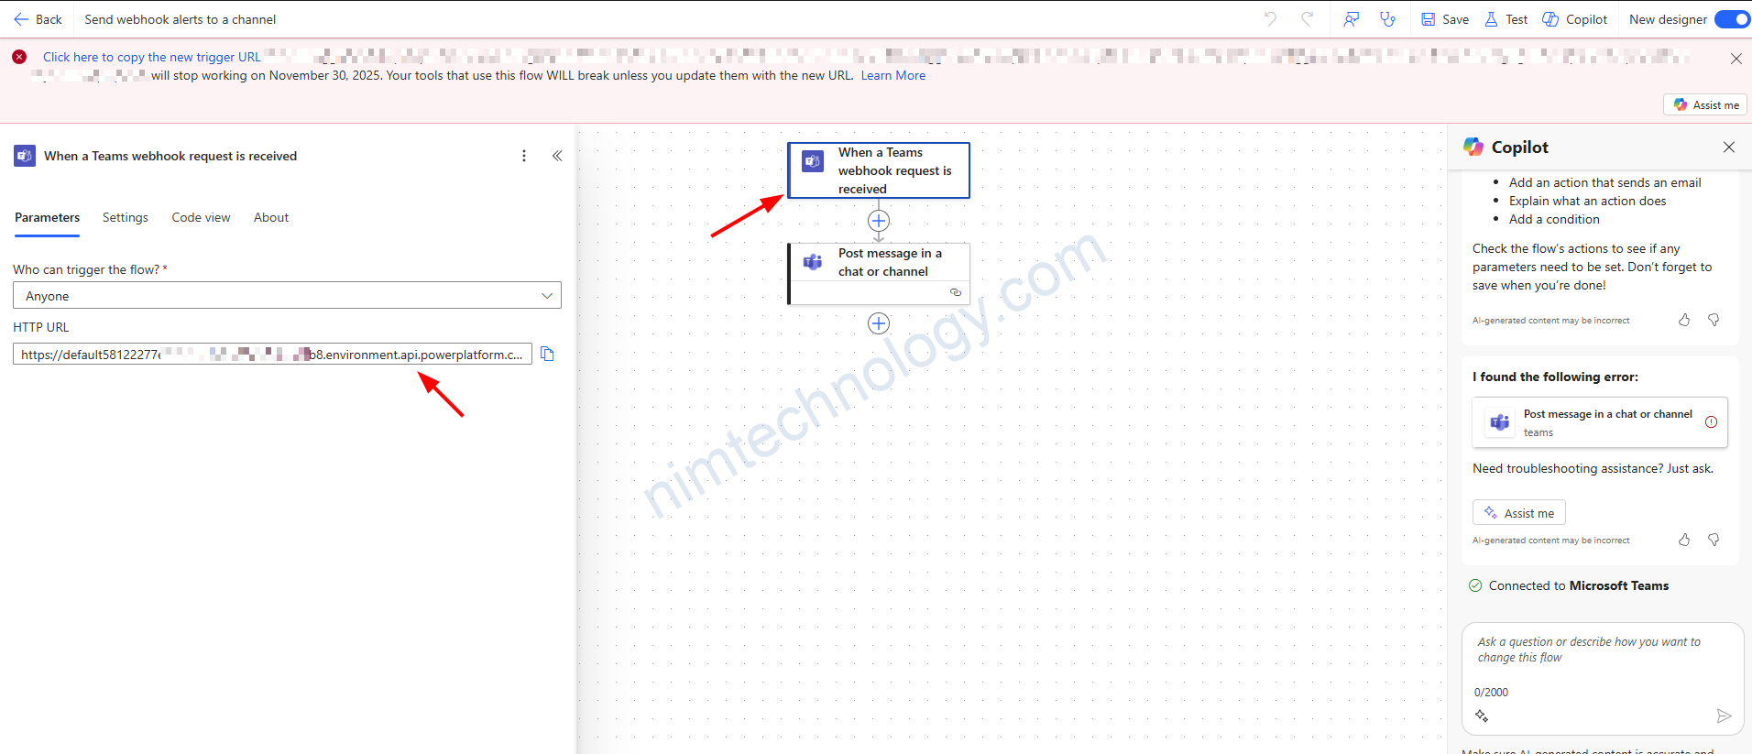Give thumbs up to error response
1752x754 pixels.
tap(1684, 541)
